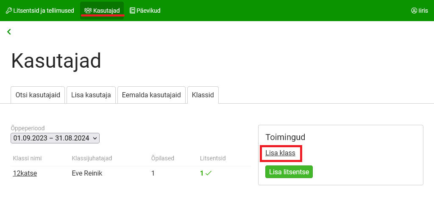Click the Klassijuhatajad column header
The image size is (434, 198).
click(92, 158)
